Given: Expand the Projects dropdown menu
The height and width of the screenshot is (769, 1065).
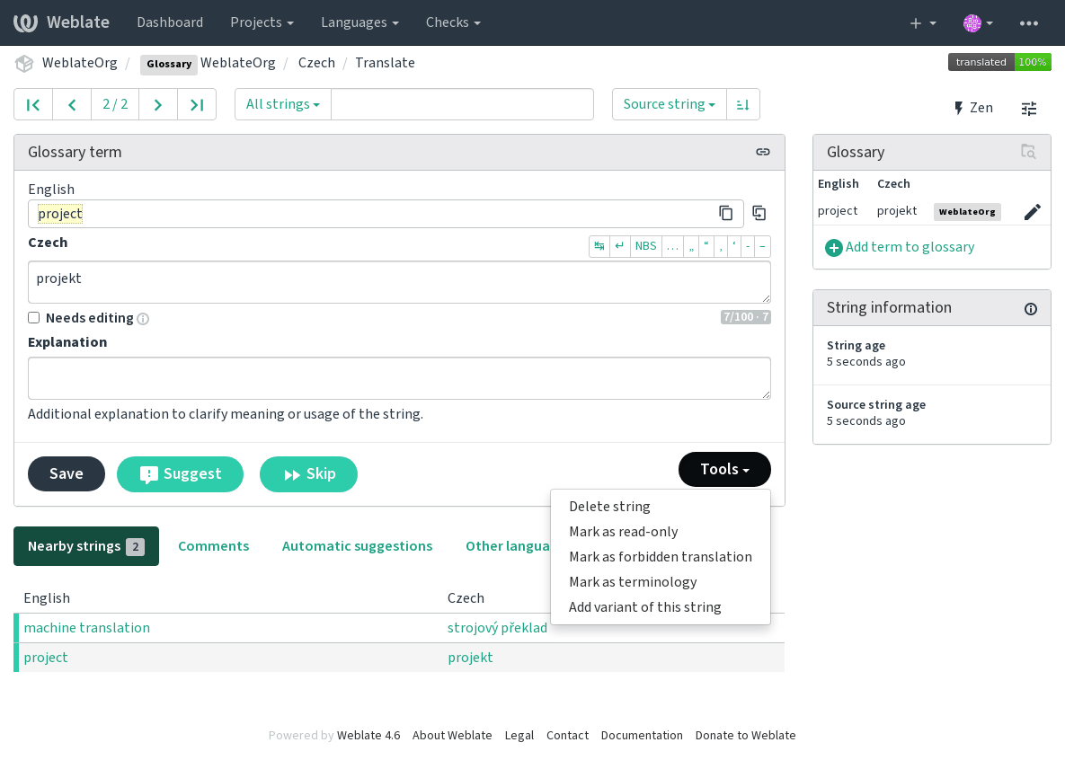Looking at the screenshot, I should (x=262, y=22).
